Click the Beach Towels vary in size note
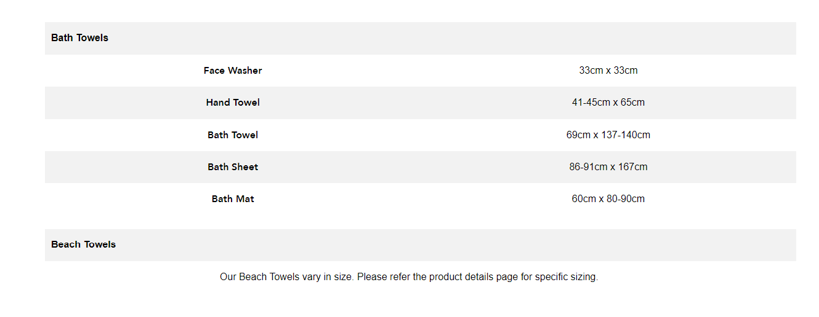The width and height of the screenshot is (819, 317). (409, 277)
